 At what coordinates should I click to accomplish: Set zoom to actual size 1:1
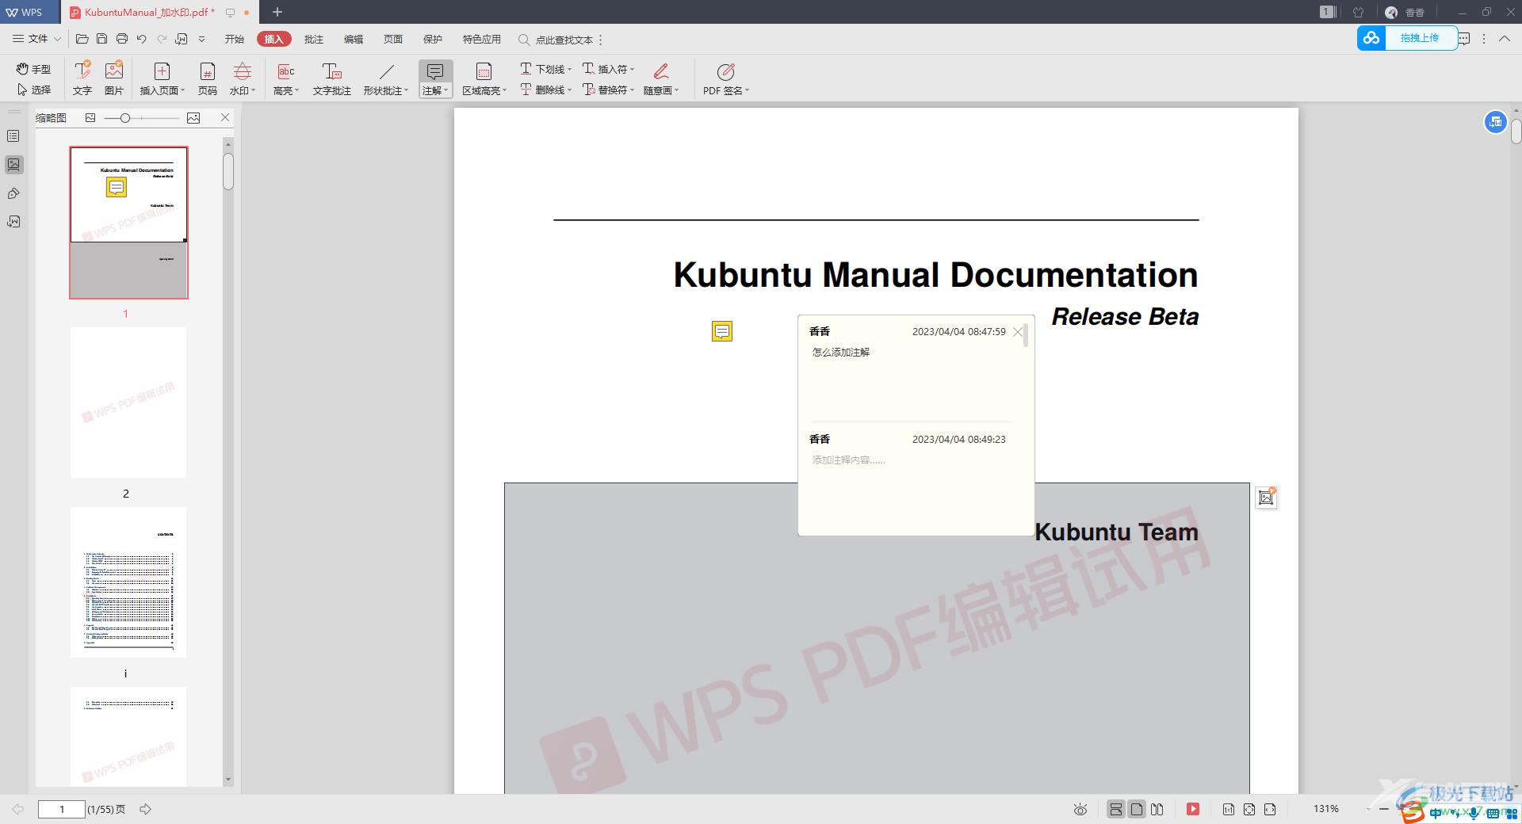tap(1228, 809)
